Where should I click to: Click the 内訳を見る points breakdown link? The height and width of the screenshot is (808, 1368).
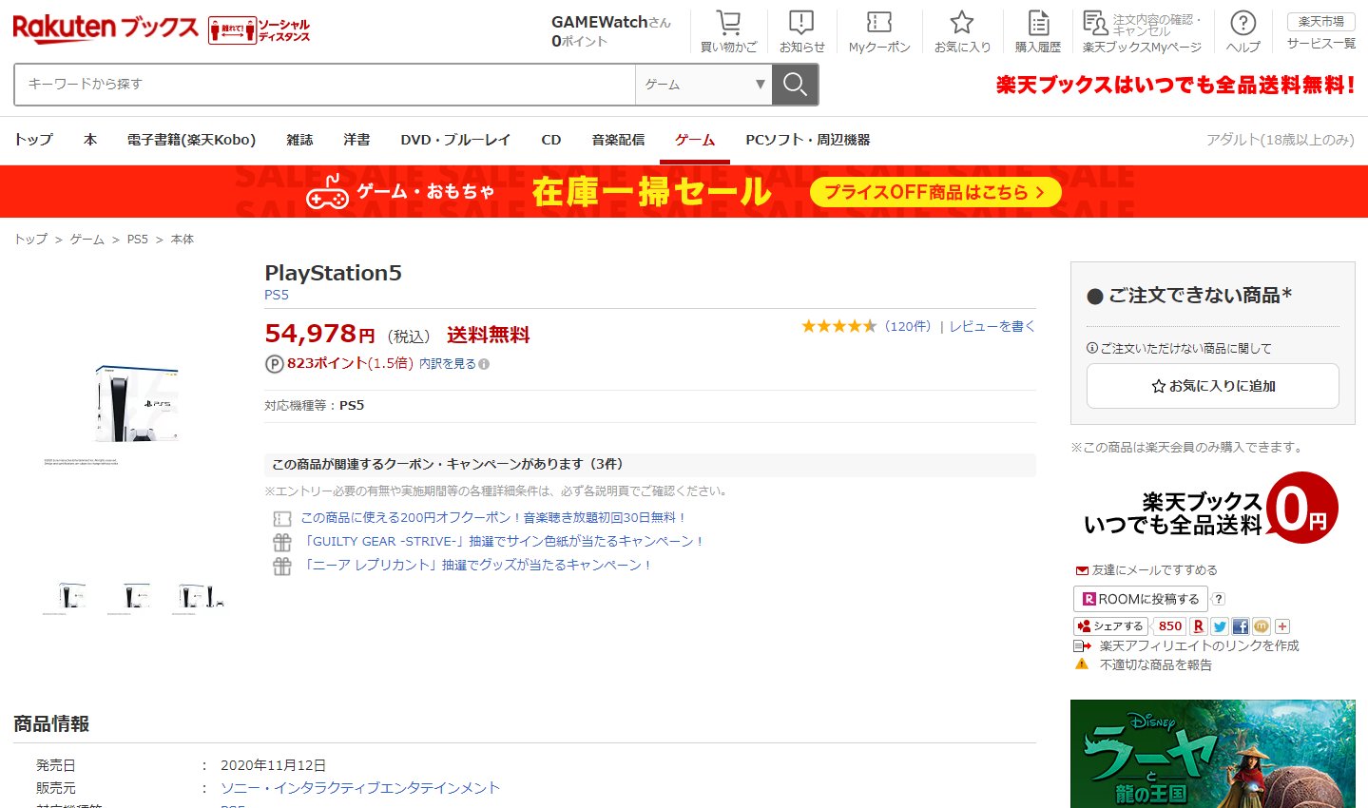point(448,364)
